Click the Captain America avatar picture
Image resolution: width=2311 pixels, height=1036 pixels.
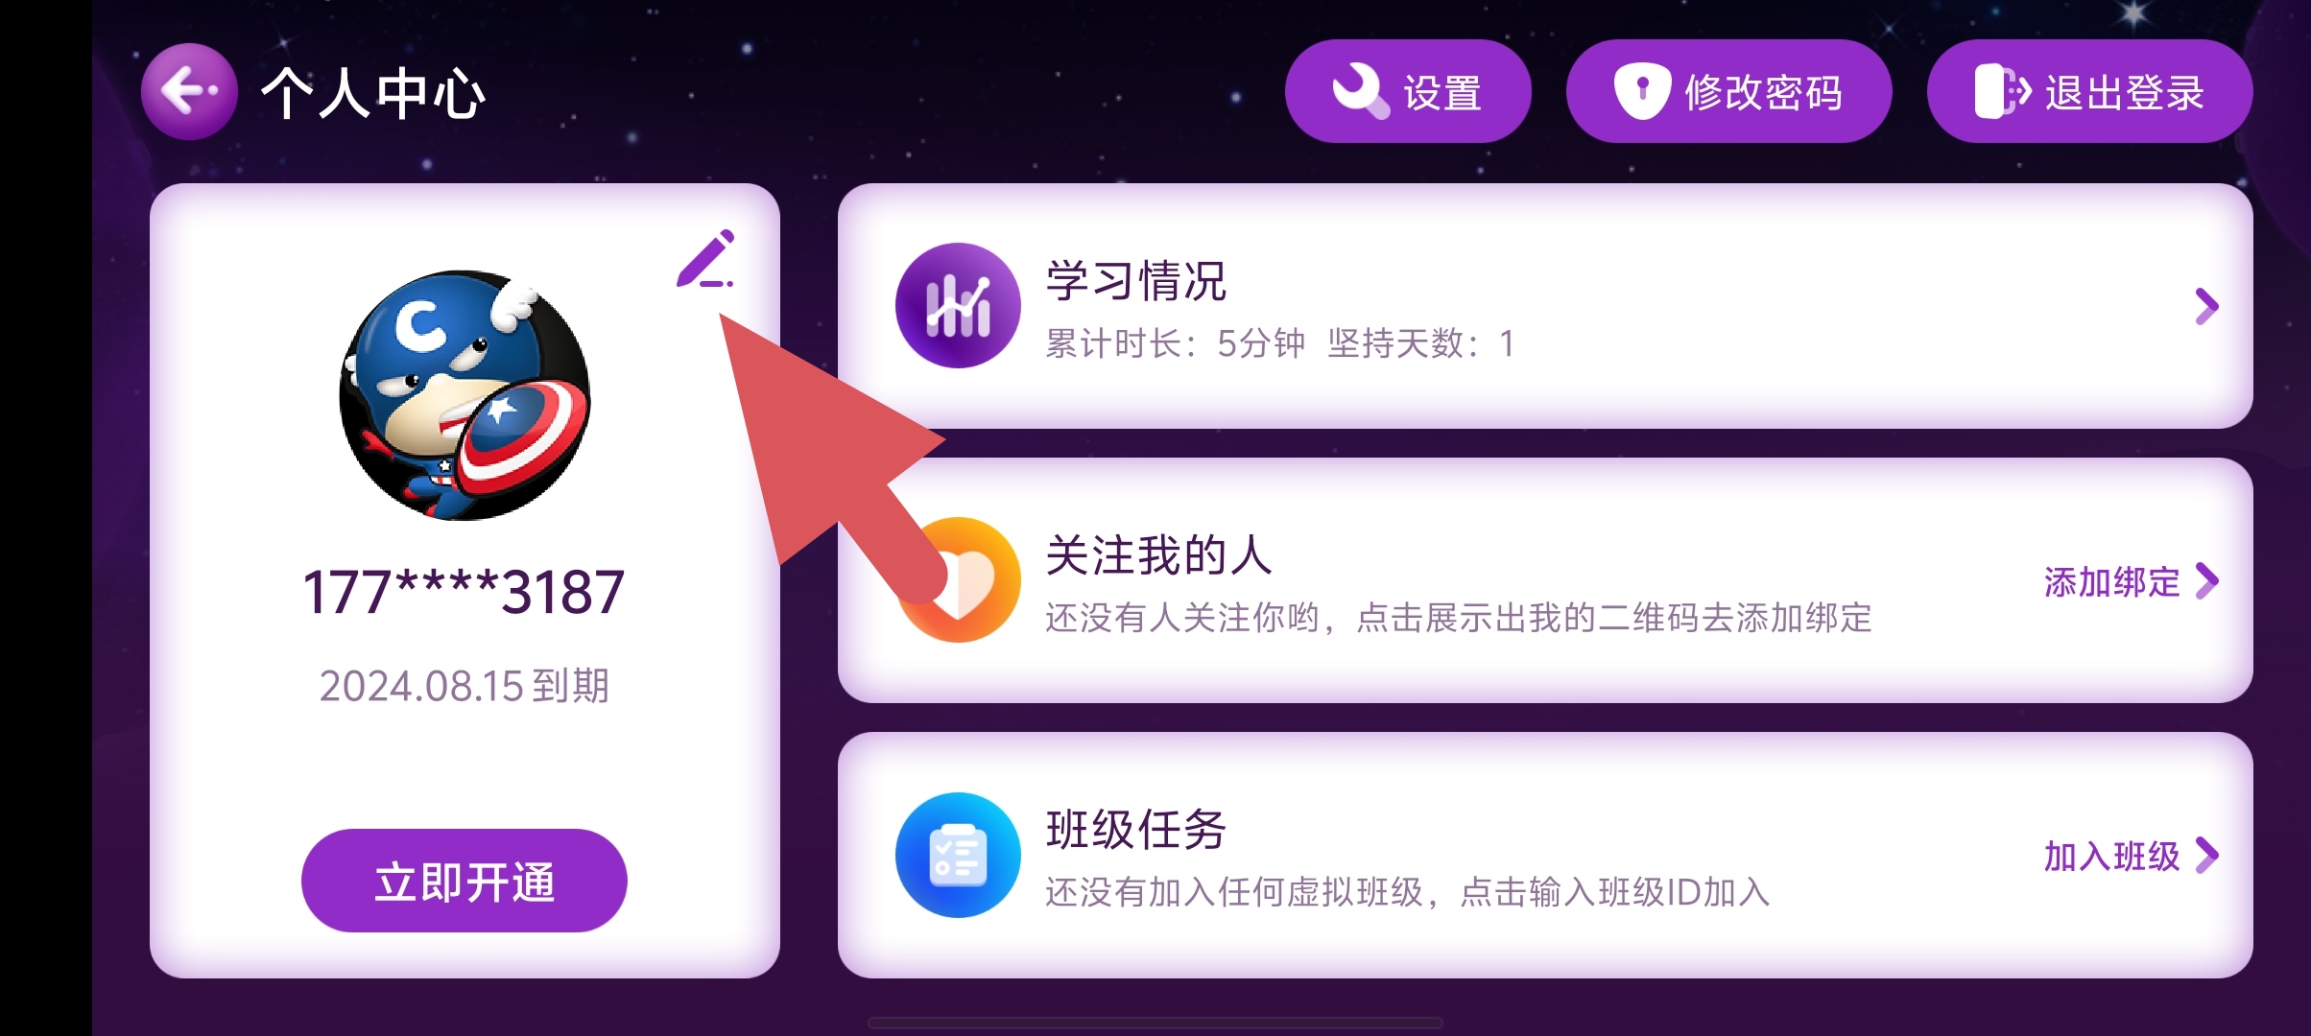click(465, 395)
